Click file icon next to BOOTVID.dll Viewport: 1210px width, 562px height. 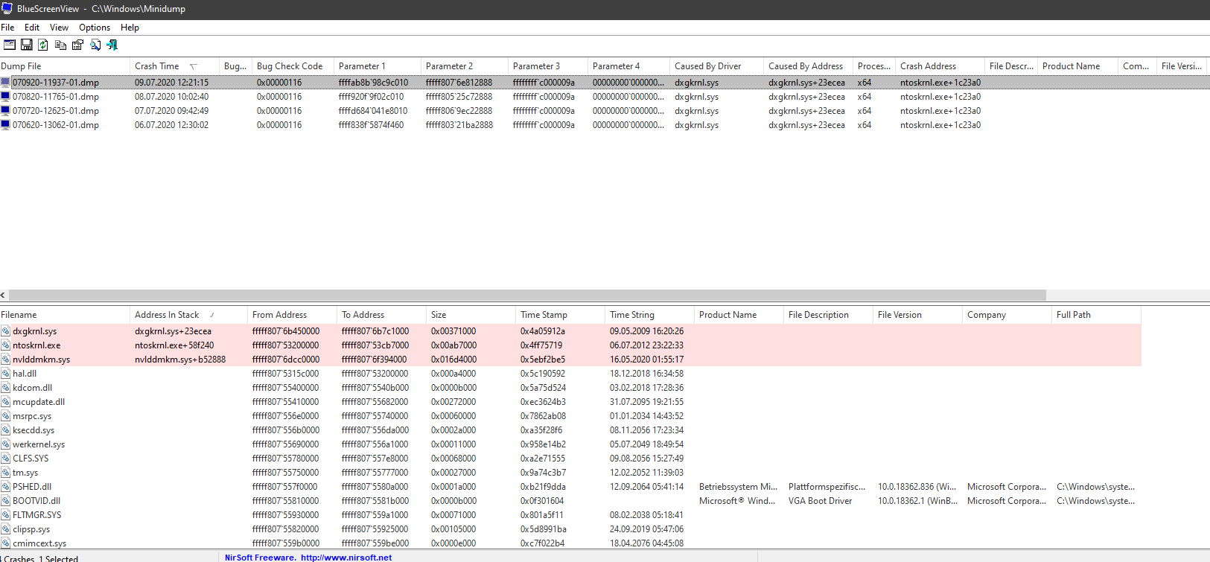pos(5,501)
